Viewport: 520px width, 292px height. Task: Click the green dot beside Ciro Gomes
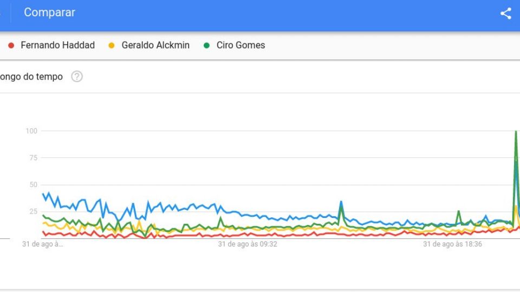point(206,45)
